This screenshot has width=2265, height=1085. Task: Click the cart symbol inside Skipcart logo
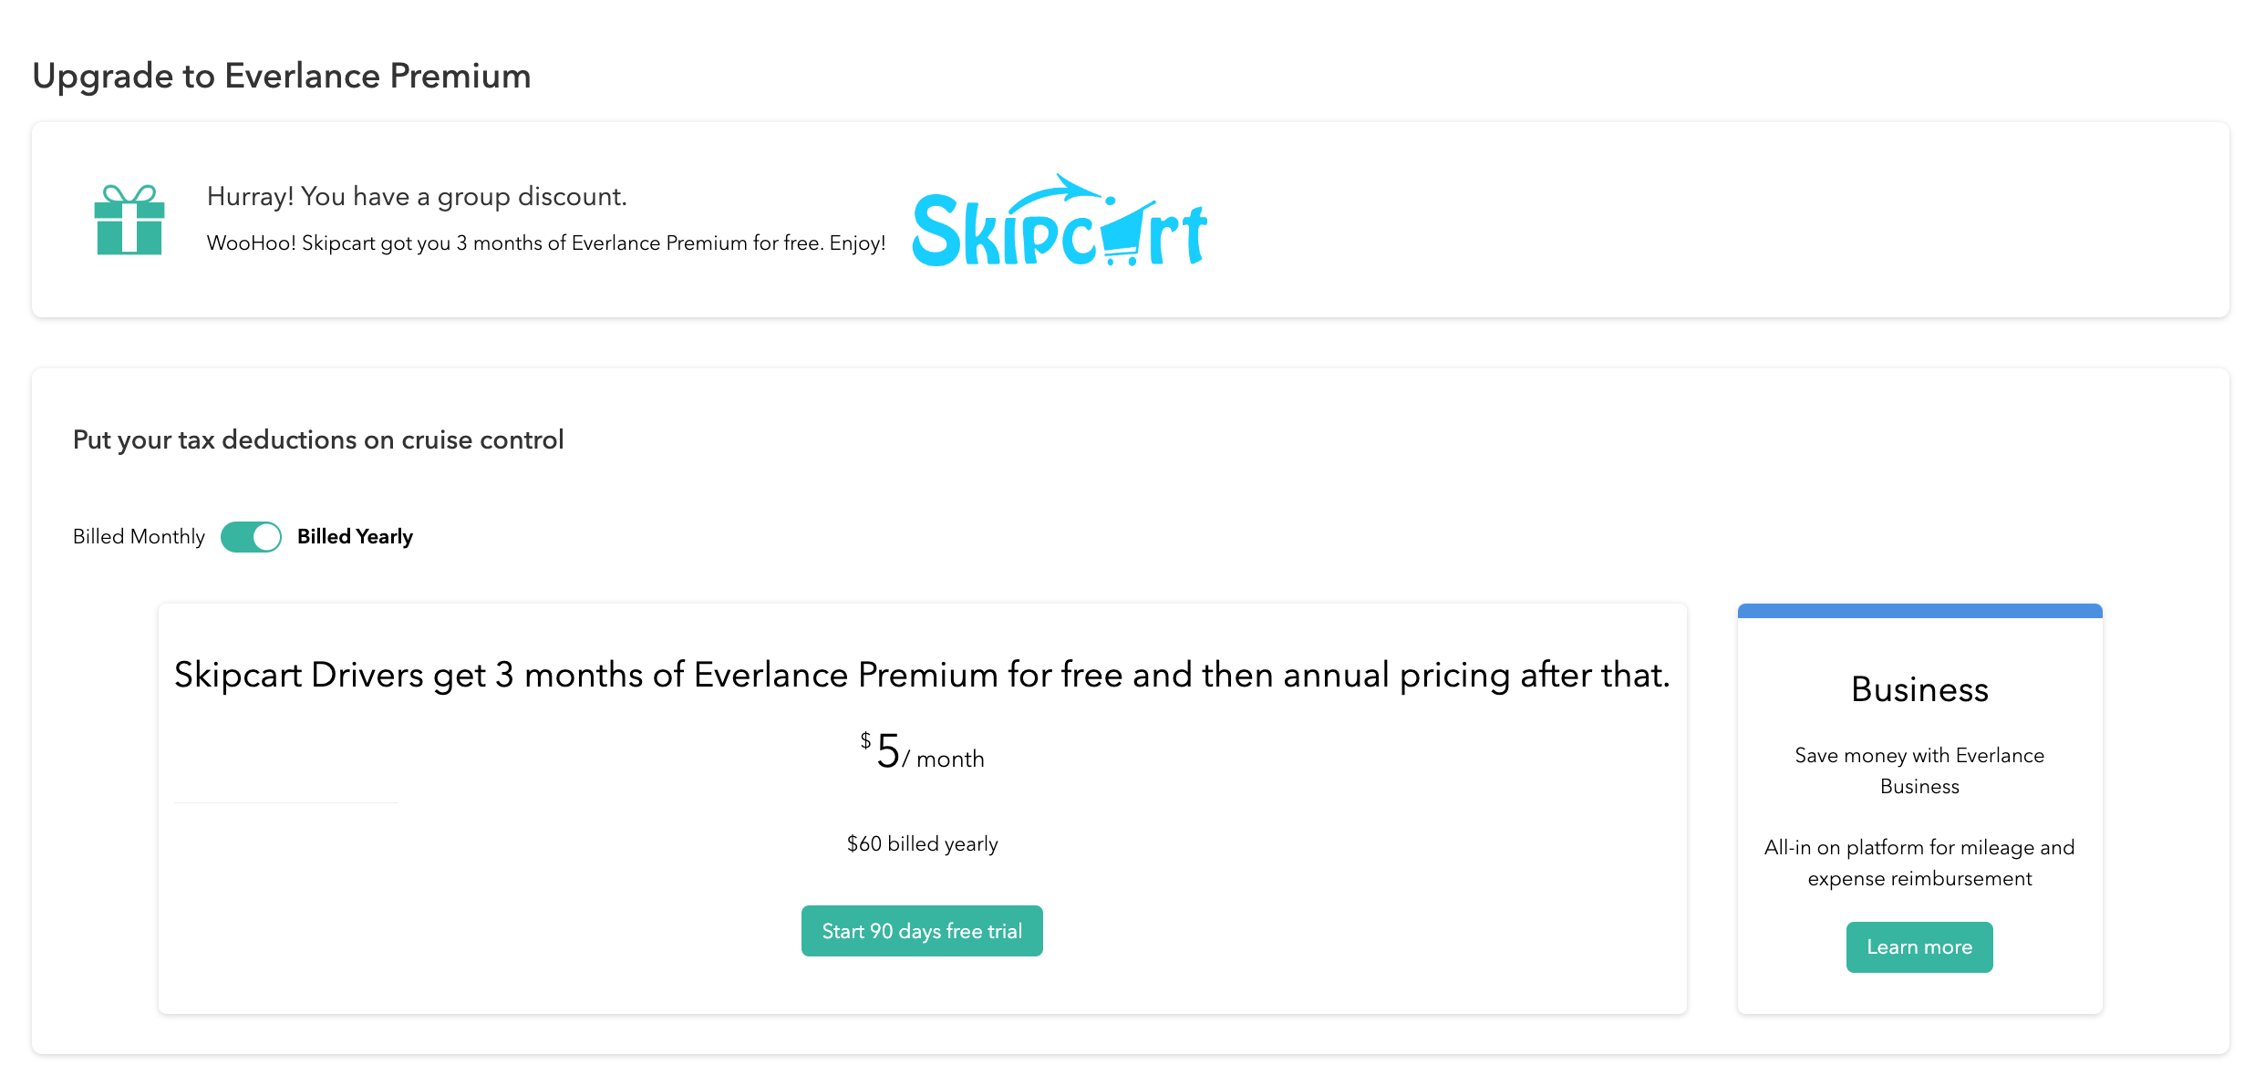tap(1122, 234)
